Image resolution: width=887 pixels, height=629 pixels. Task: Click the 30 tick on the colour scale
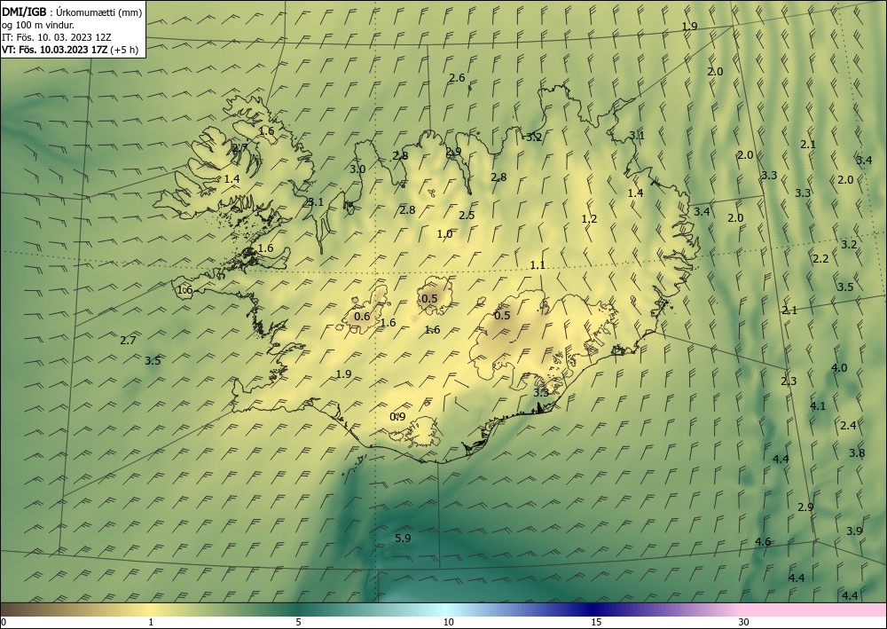tap(743, 622)
